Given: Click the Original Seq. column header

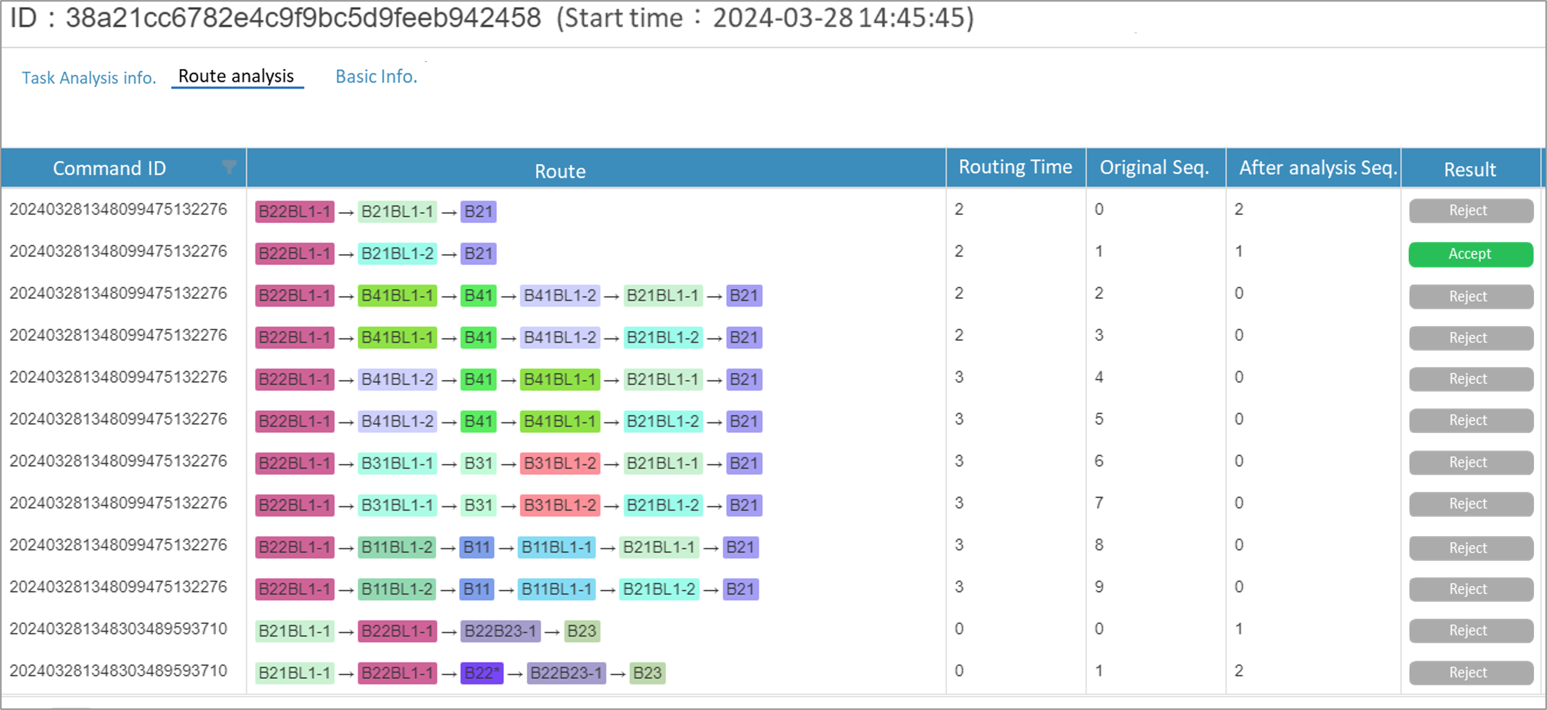Looking at the screenshot, I should click(x=1154, y=167).
